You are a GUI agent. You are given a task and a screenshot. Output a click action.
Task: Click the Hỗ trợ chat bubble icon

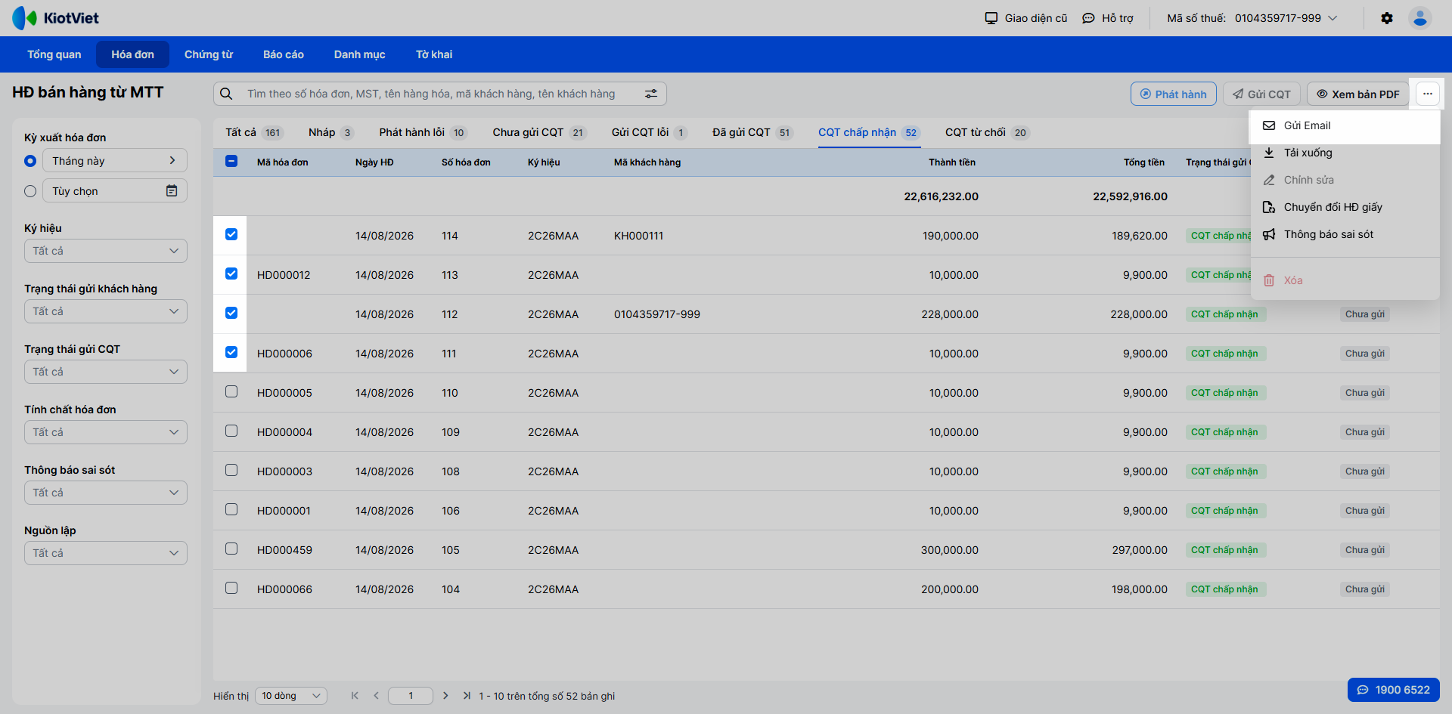click(1088, 18)
